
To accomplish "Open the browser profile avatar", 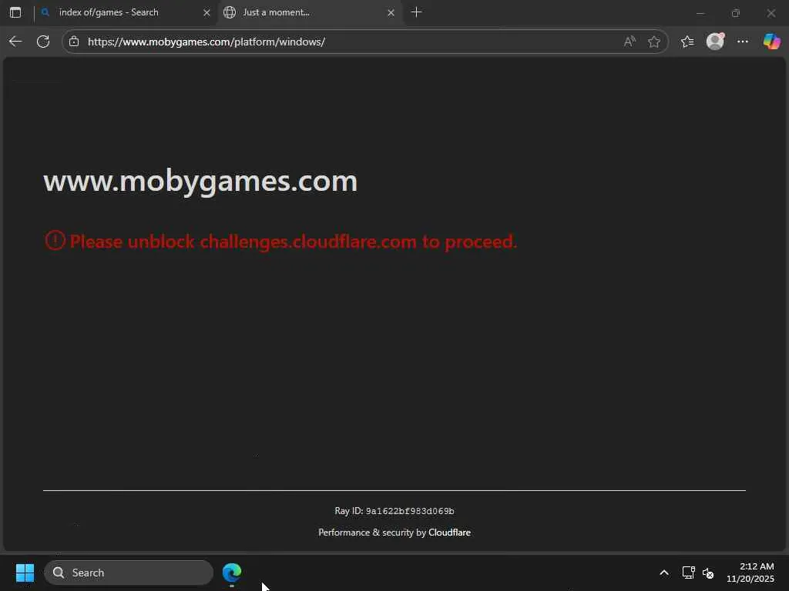I will tap(715, 42).
